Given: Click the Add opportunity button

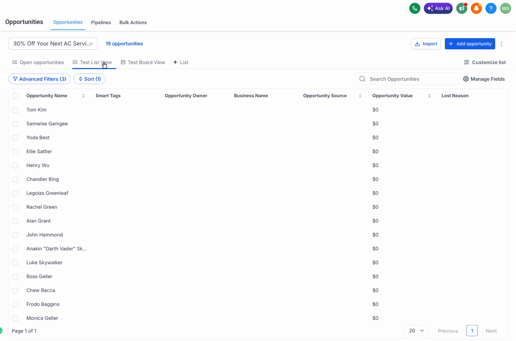Looking at the screenshot, I should [x=470, y=44].
